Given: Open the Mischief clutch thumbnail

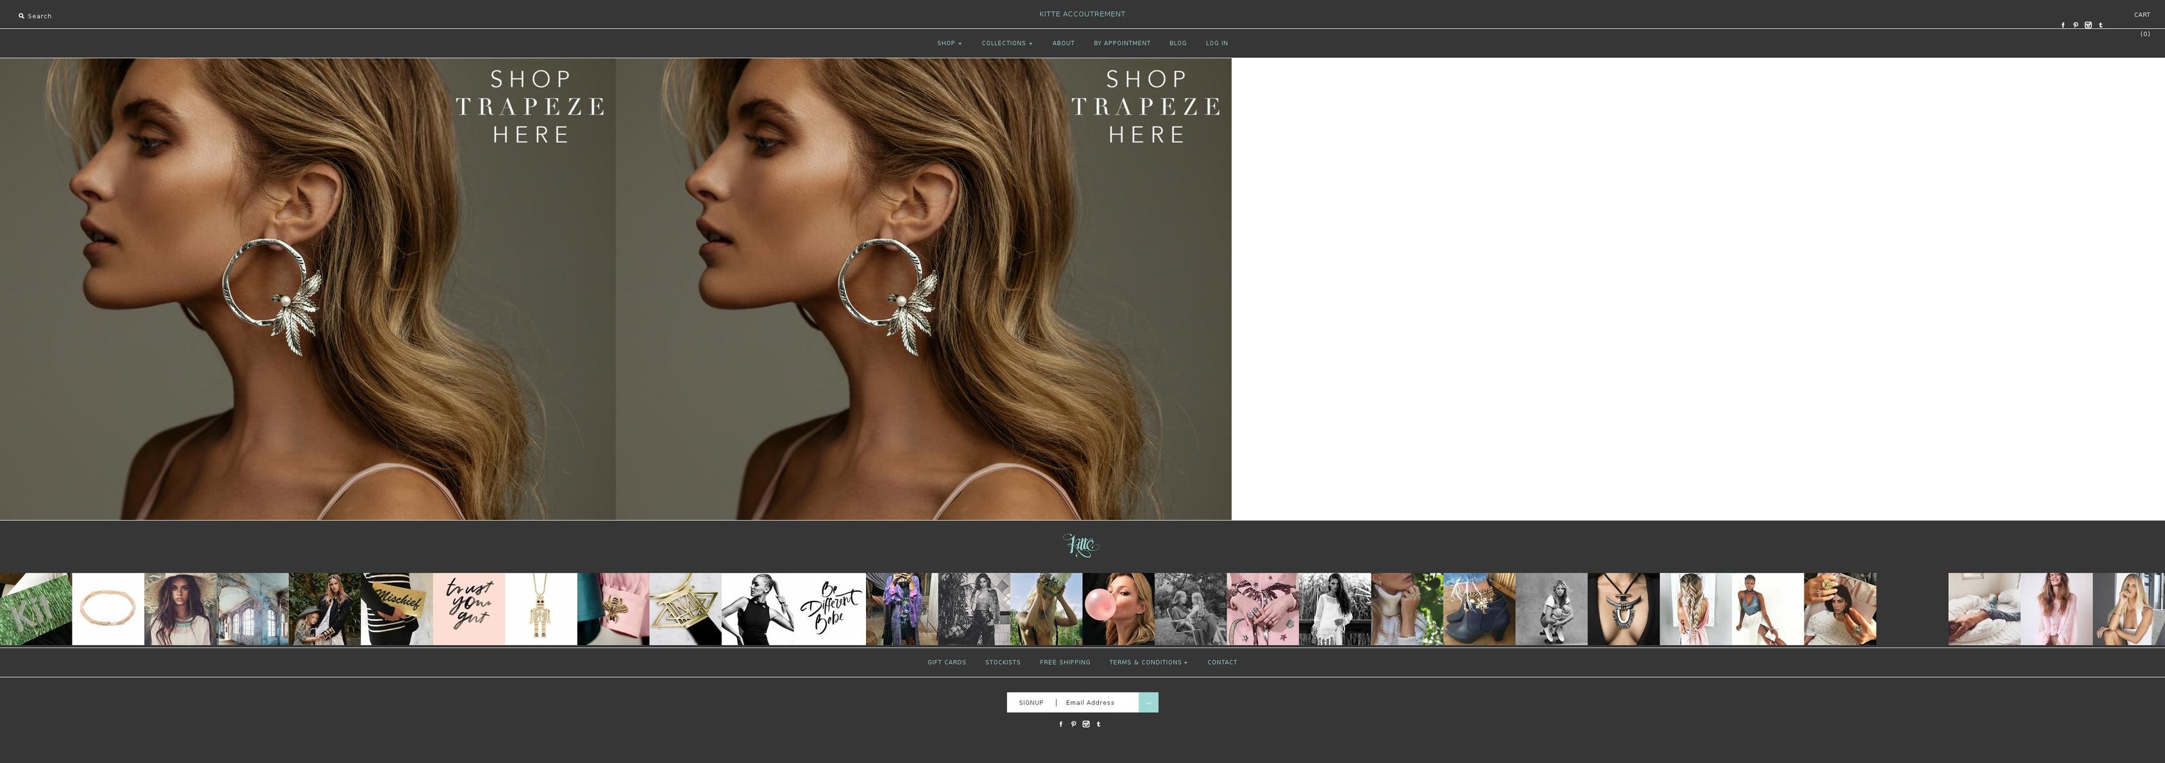Looking at the screenshot, I should [396, 609].
